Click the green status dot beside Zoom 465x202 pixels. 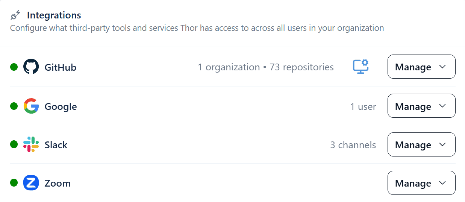pos(14,183)
